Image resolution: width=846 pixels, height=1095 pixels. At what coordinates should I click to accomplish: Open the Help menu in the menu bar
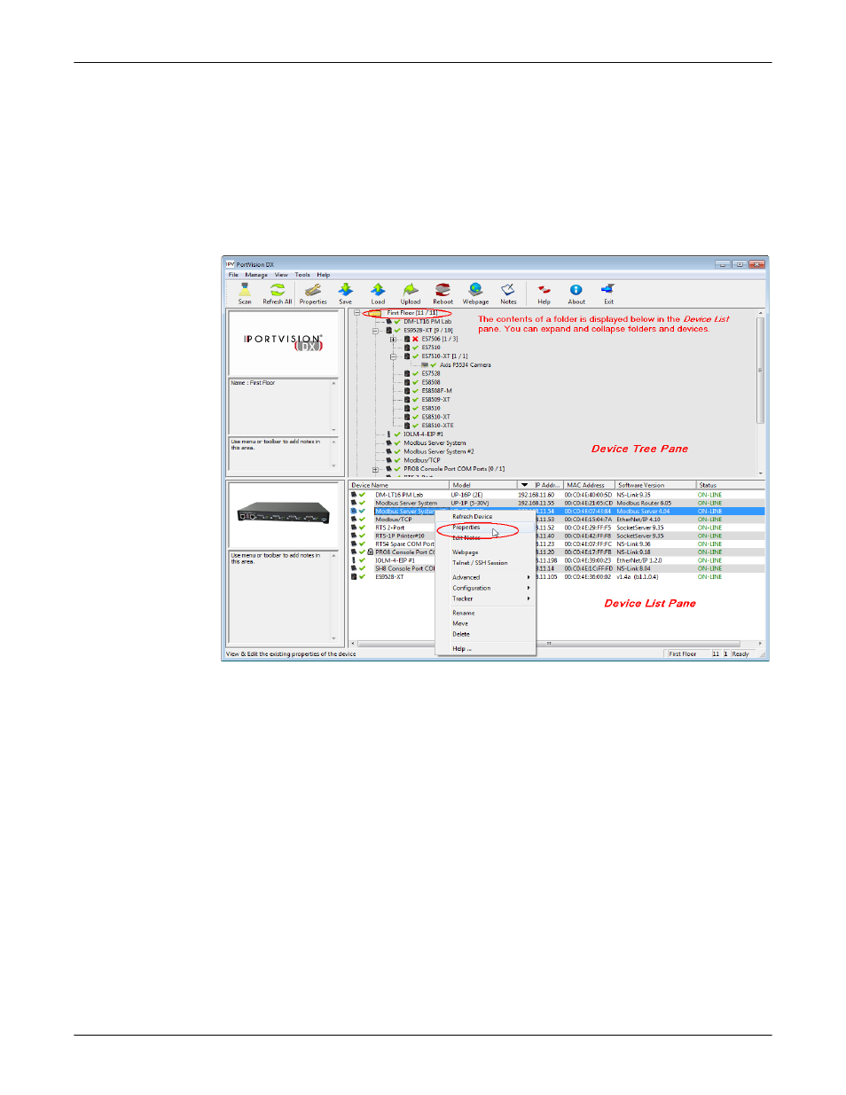[323, 275]
